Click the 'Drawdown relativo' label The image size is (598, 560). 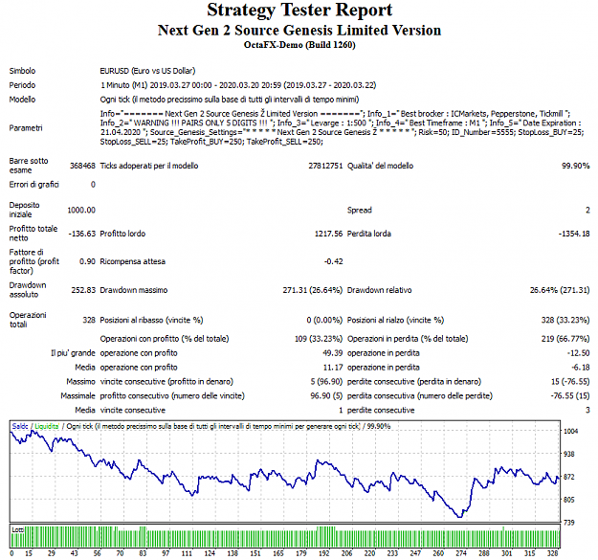tap(379, 290)
